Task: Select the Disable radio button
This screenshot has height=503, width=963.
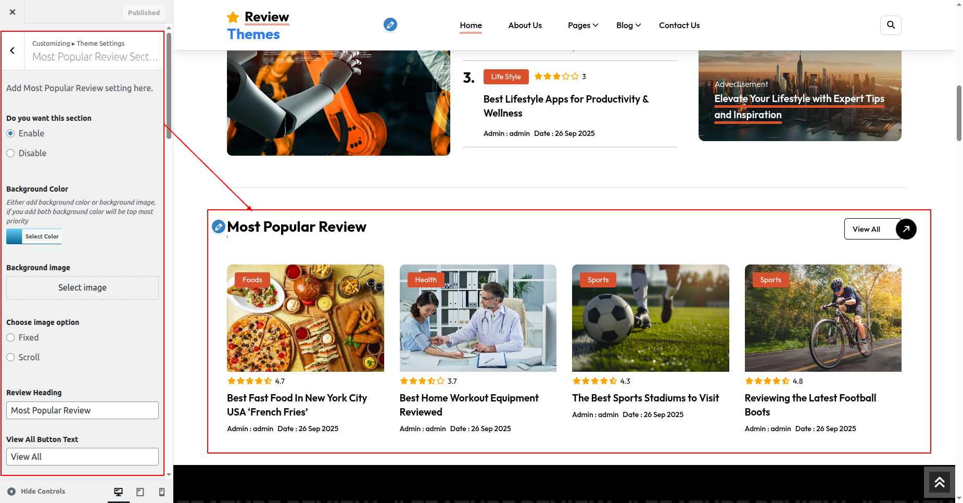Action: click(10, 153)
